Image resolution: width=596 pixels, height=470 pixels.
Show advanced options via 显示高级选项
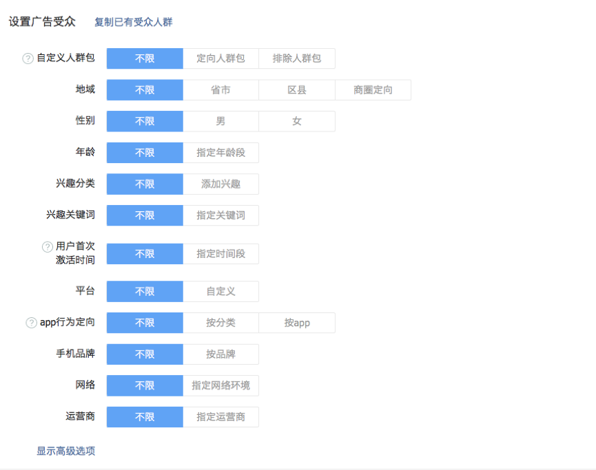tap(66, 451)
